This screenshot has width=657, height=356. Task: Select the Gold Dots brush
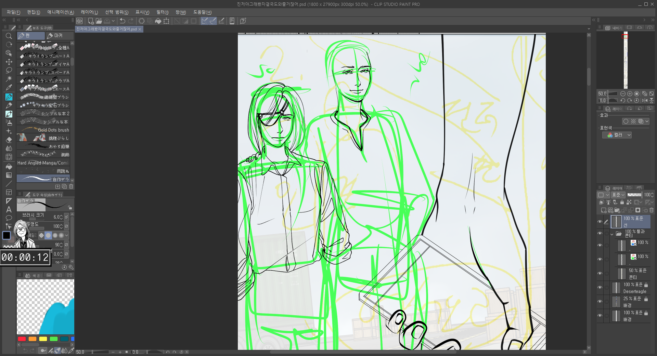tap(43, 130)
